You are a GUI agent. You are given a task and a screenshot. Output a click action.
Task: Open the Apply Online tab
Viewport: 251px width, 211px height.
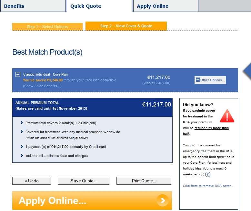(153, 6)
